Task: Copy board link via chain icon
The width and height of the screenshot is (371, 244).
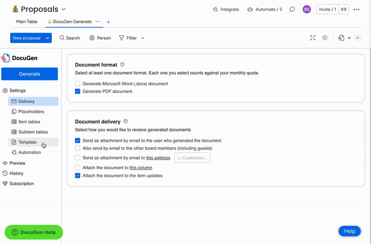Action: [x=344, y=9]
